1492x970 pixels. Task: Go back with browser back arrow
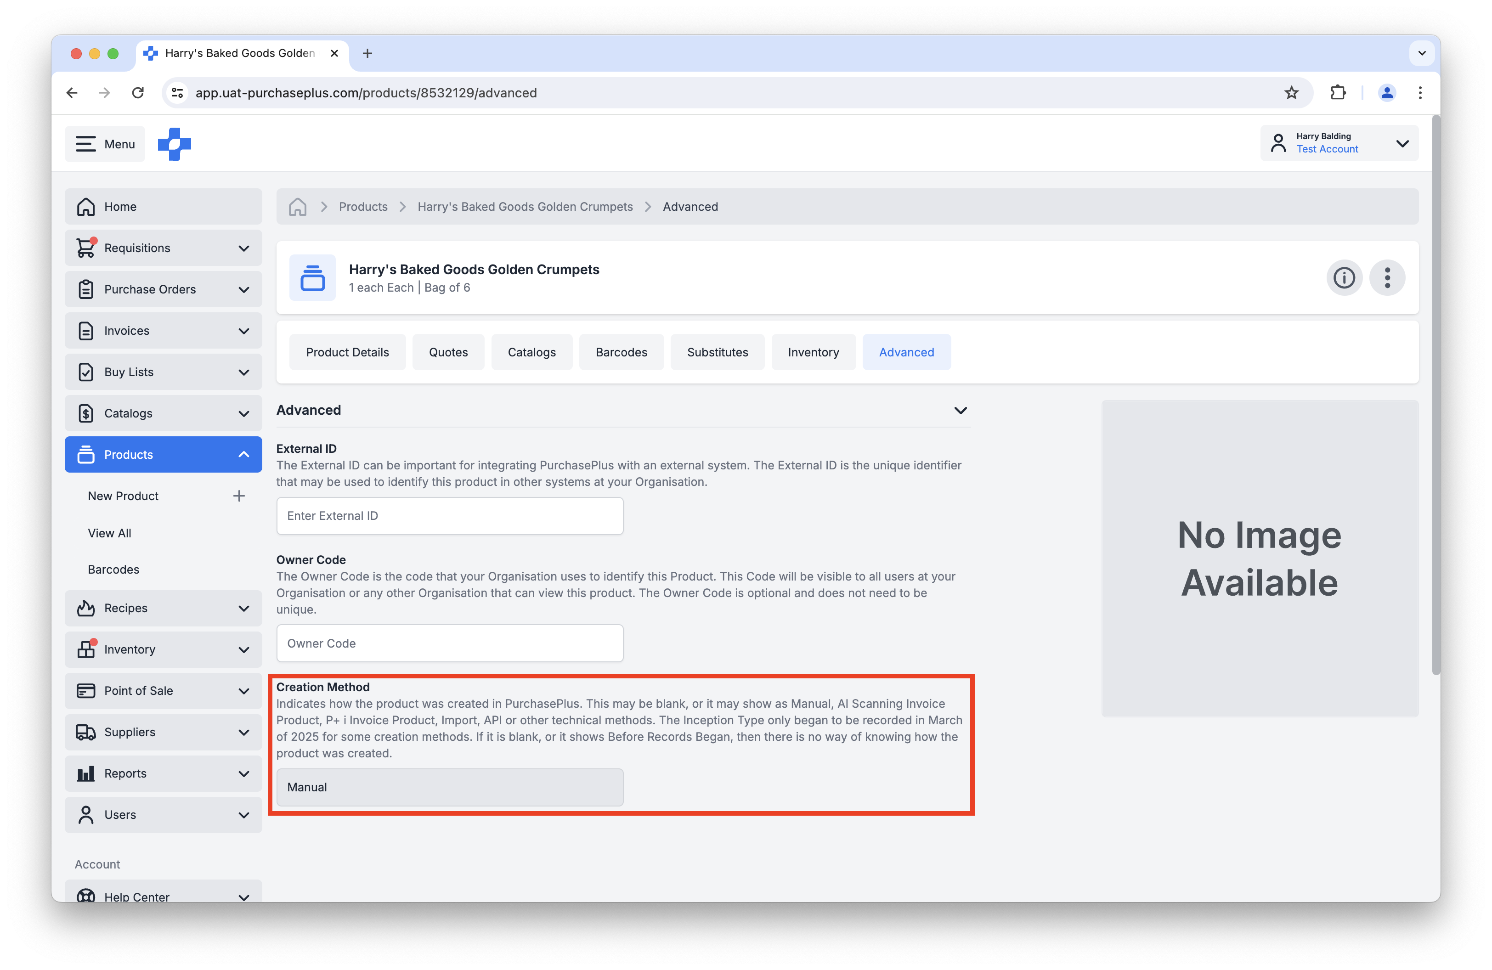(72, 93)
